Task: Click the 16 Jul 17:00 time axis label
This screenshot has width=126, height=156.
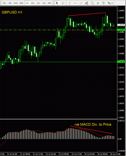Action: coord(115,154)
